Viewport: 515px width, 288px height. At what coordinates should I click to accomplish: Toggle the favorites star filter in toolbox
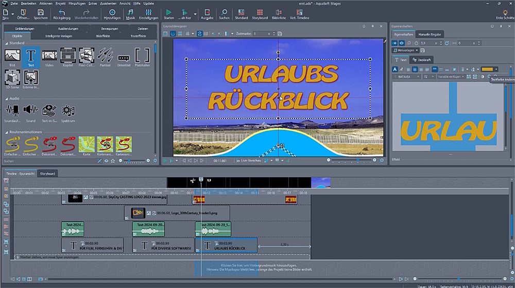[x=113, y=161]
